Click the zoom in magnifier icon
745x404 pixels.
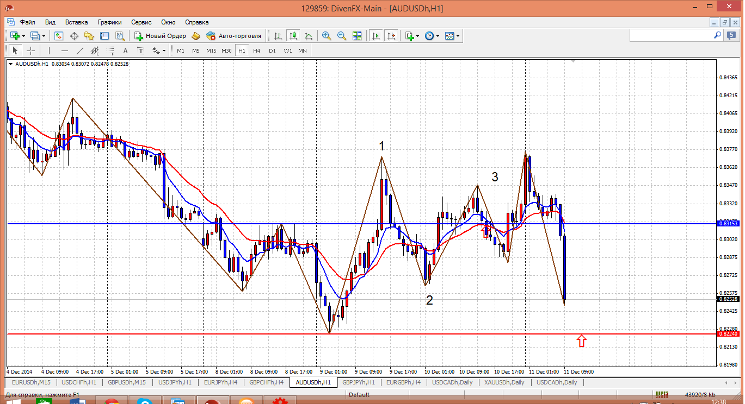coord(327,36)
